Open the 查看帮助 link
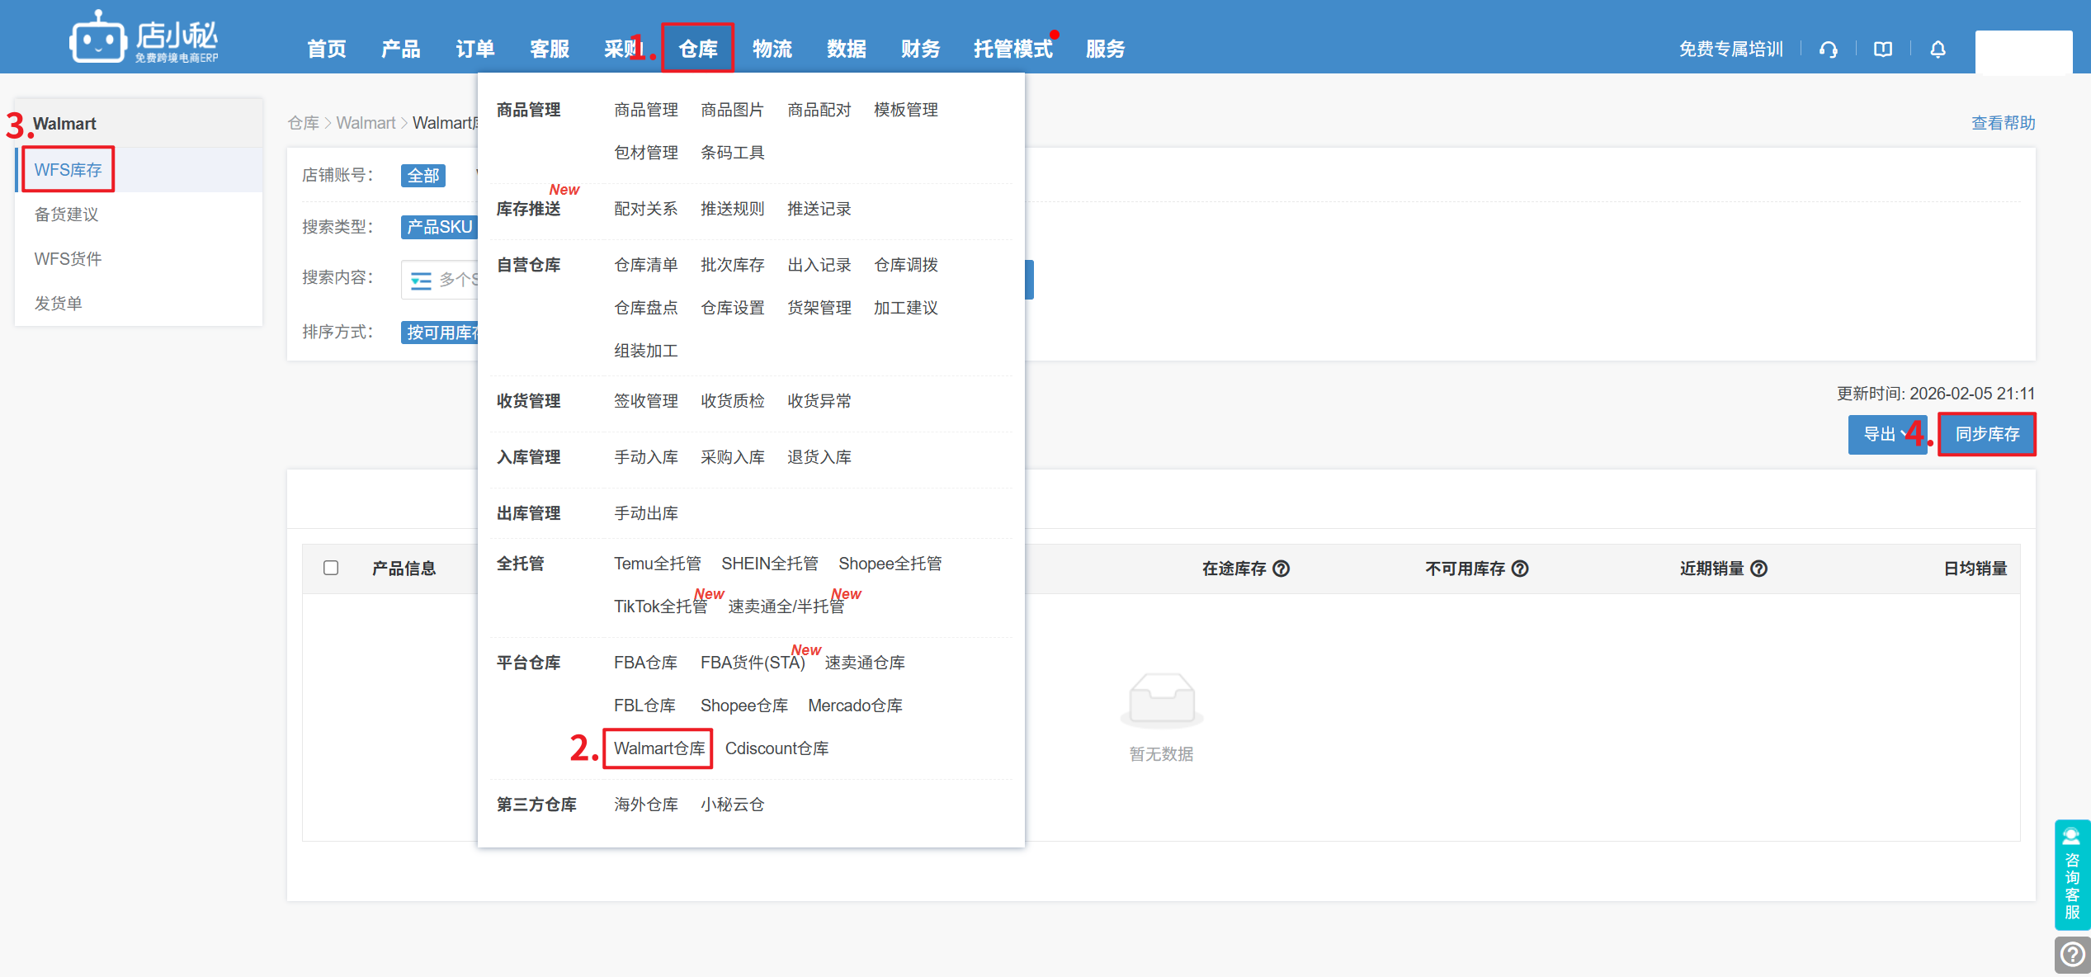Image resolution: width=2091 pixels, height=977 pixels. coord(2003,123)
